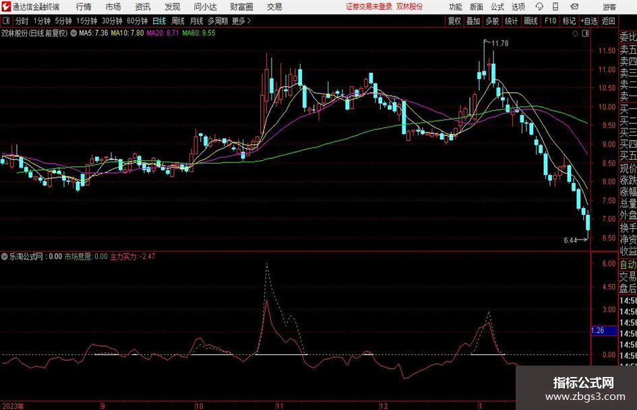637x410 pixels.
Task: Click the 证券交易未登录 login link
Action: pyautogui.click(x=369, y=7)
